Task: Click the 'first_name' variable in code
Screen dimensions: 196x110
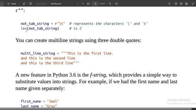Action: coord(31,101)
